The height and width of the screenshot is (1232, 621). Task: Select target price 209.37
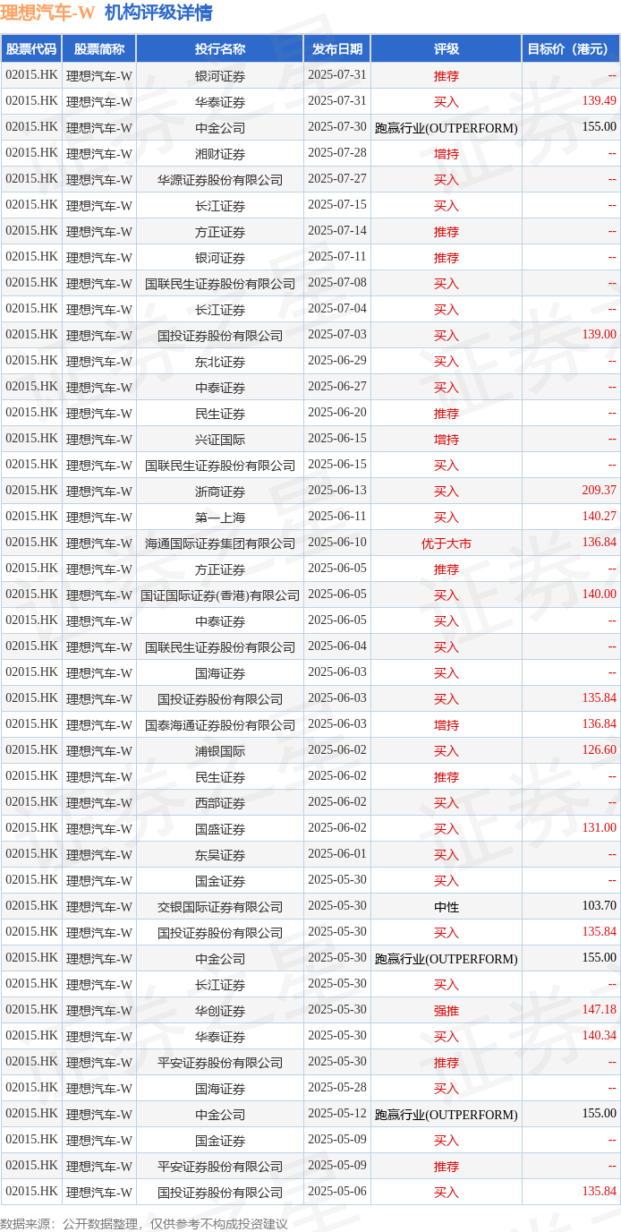[599, 491]
